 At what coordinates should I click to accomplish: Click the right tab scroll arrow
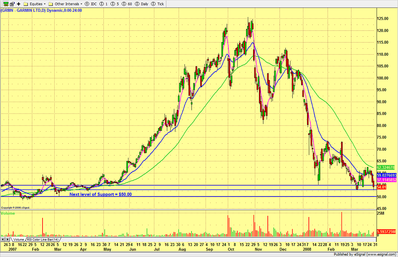(x=8, y=239)
